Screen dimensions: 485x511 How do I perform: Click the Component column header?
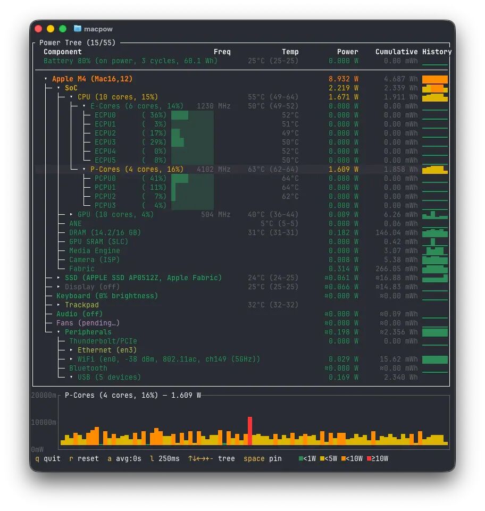pos(63,52)
